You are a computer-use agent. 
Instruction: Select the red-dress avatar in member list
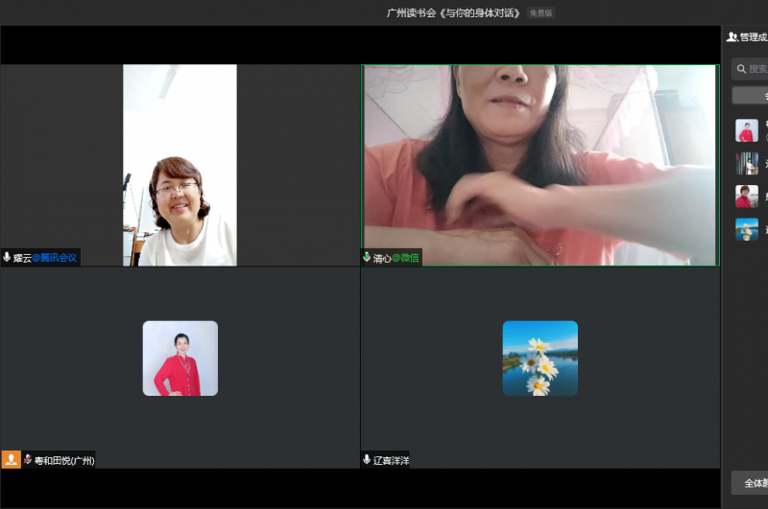[746, 130]
